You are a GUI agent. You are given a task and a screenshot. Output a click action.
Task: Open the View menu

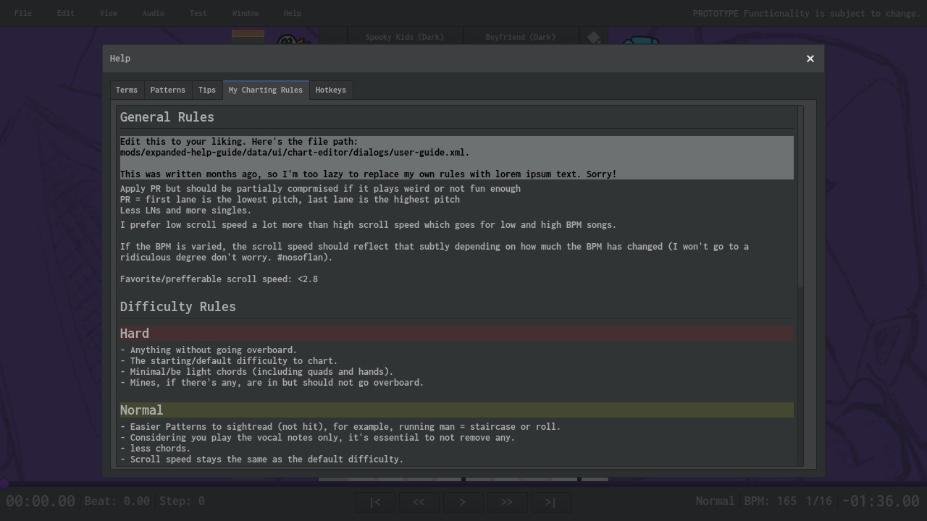[108, 13]
